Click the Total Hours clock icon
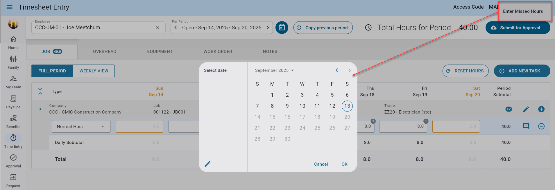This screenshot has height=190, width=555. point(368,28)
